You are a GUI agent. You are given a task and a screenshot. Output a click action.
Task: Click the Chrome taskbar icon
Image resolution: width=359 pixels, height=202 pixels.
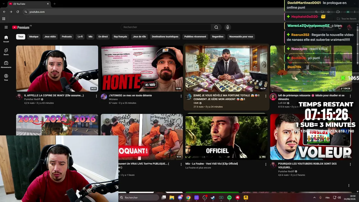(x=188, y=198)
